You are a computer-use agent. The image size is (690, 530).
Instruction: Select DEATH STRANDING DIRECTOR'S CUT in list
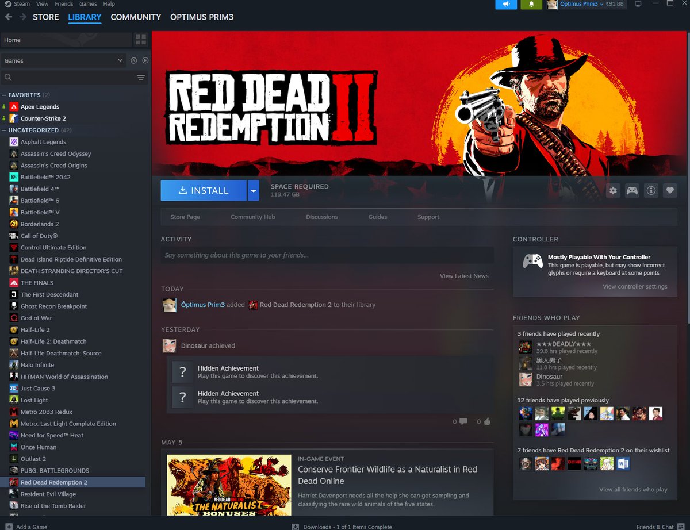pos(71,271)
